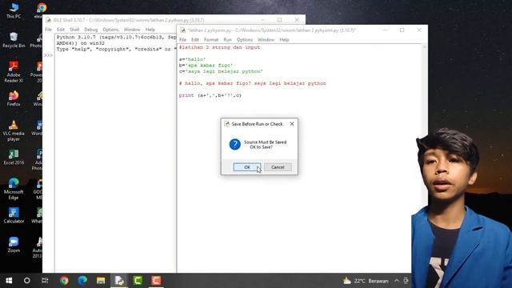Open Run menu in editor window
The width and height of the screenshot is (512, 288).
pyautogui.click(x=227, y=40)
